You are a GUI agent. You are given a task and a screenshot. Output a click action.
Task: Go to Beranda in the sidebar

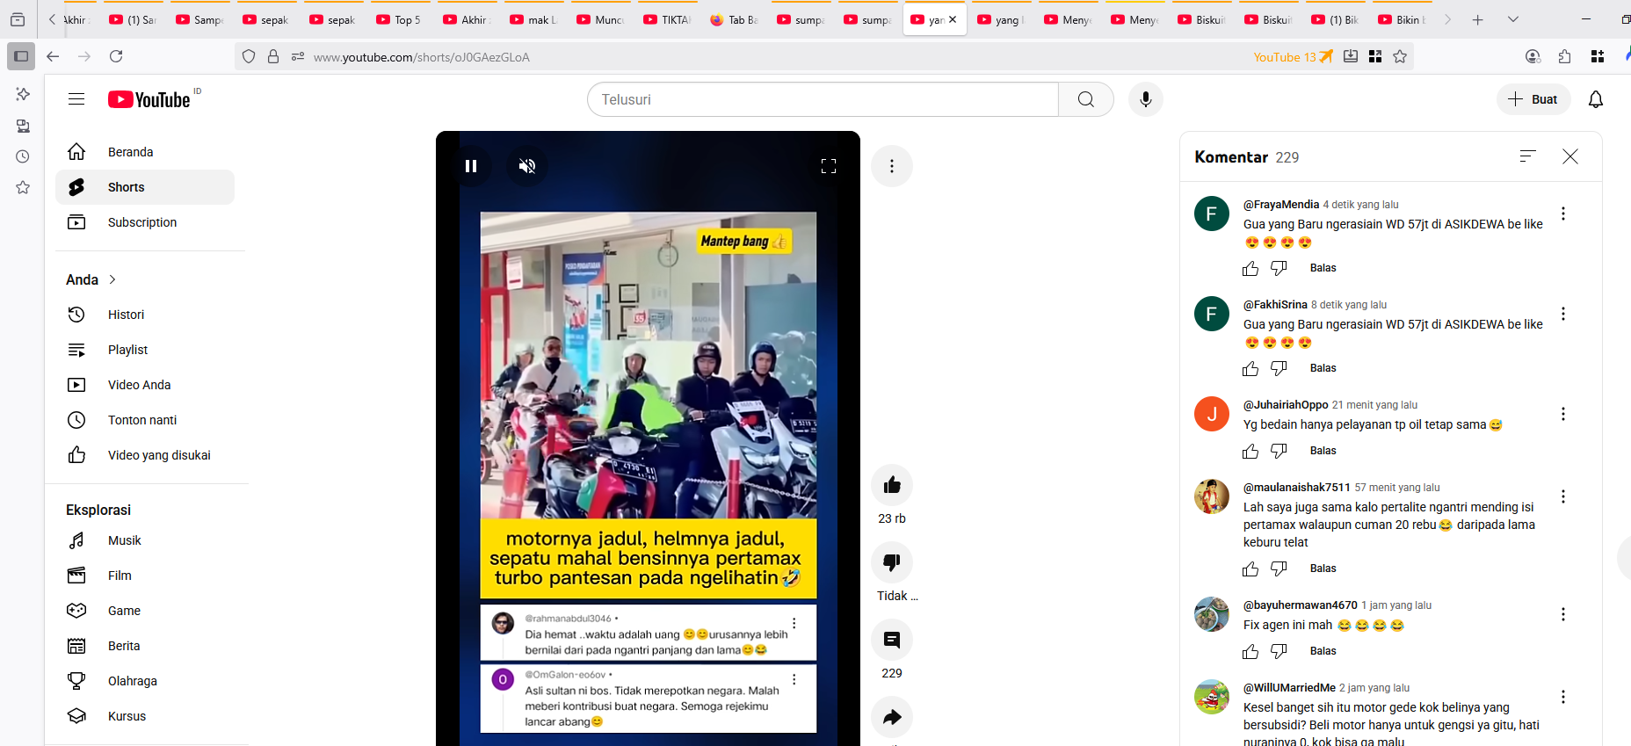pyautogui.click(x=145, y=152)
